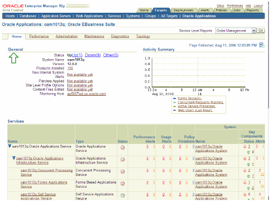Image resolution: width=272 pixels, height=203 pixels.
Task: Click the Activity Summary chart area
Action: (x=199, y=72)
